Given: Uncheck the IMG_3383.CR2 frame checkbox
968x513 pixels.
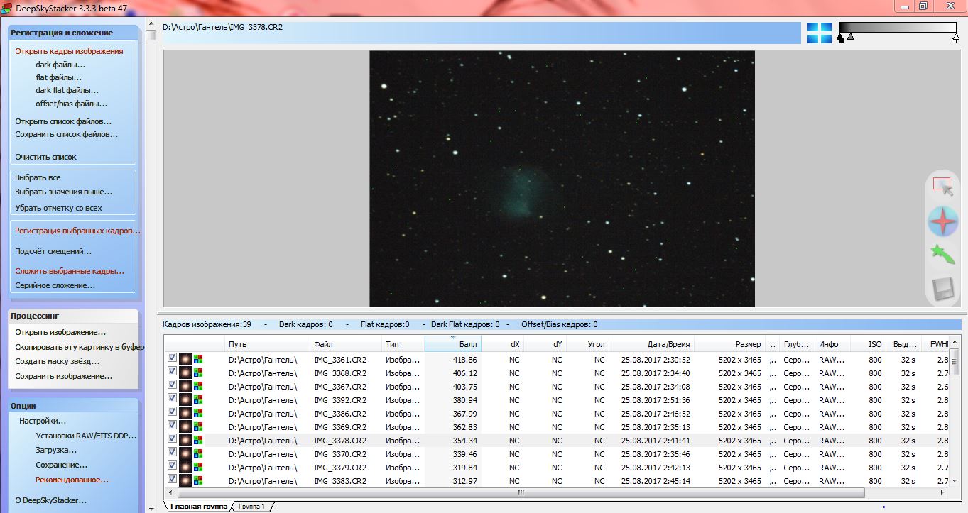Looking at the screenshot, I should pyautogui.click(x=172, y=481).
